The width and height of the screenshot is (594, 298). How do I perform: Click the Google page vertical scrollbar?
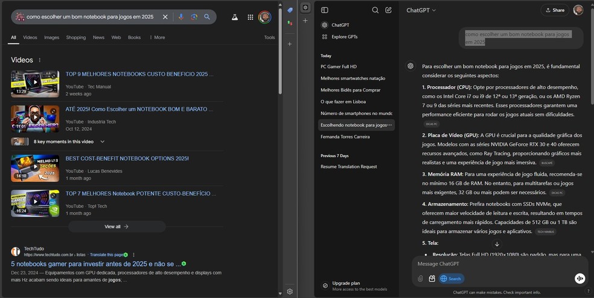[280, 51]
